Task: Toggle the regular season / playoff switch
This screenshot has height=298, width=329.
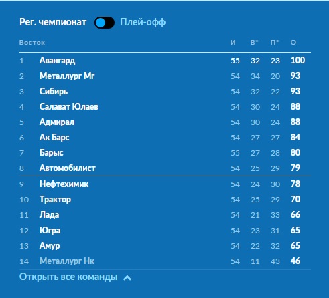Action: click(x=105, y=23)
